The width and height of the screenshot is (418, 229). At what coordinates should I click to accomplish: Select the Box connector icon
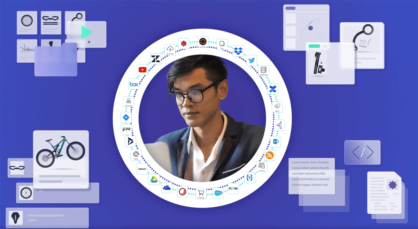134,84
